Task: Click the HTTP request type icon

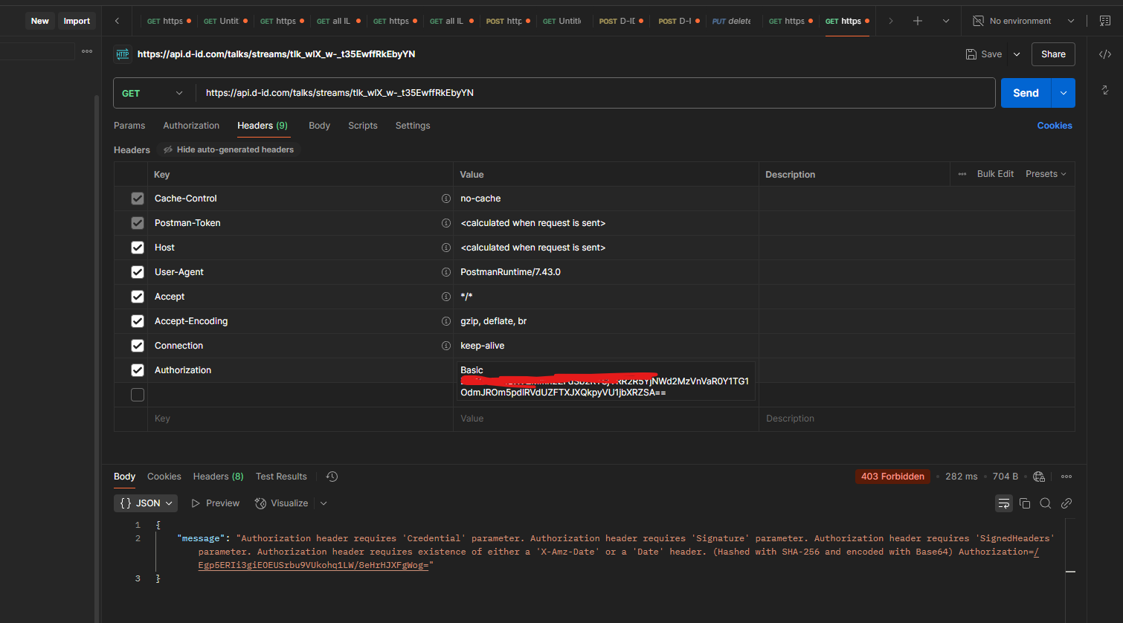Action: pos(123,54)
